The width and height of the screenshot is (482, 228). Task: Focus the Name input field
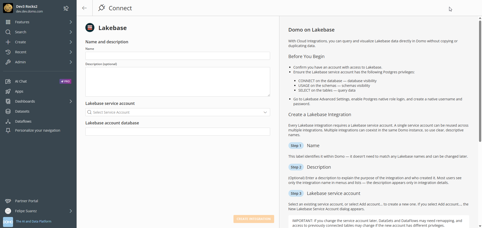[x=178, y=56]
